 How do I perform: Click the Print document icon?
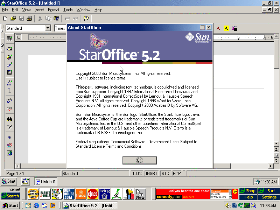(x=30, y=19)
